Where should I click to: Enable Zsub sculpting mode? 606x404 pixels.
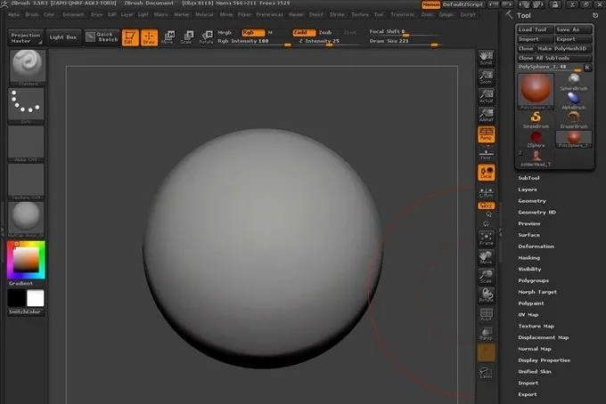[325, 32]
